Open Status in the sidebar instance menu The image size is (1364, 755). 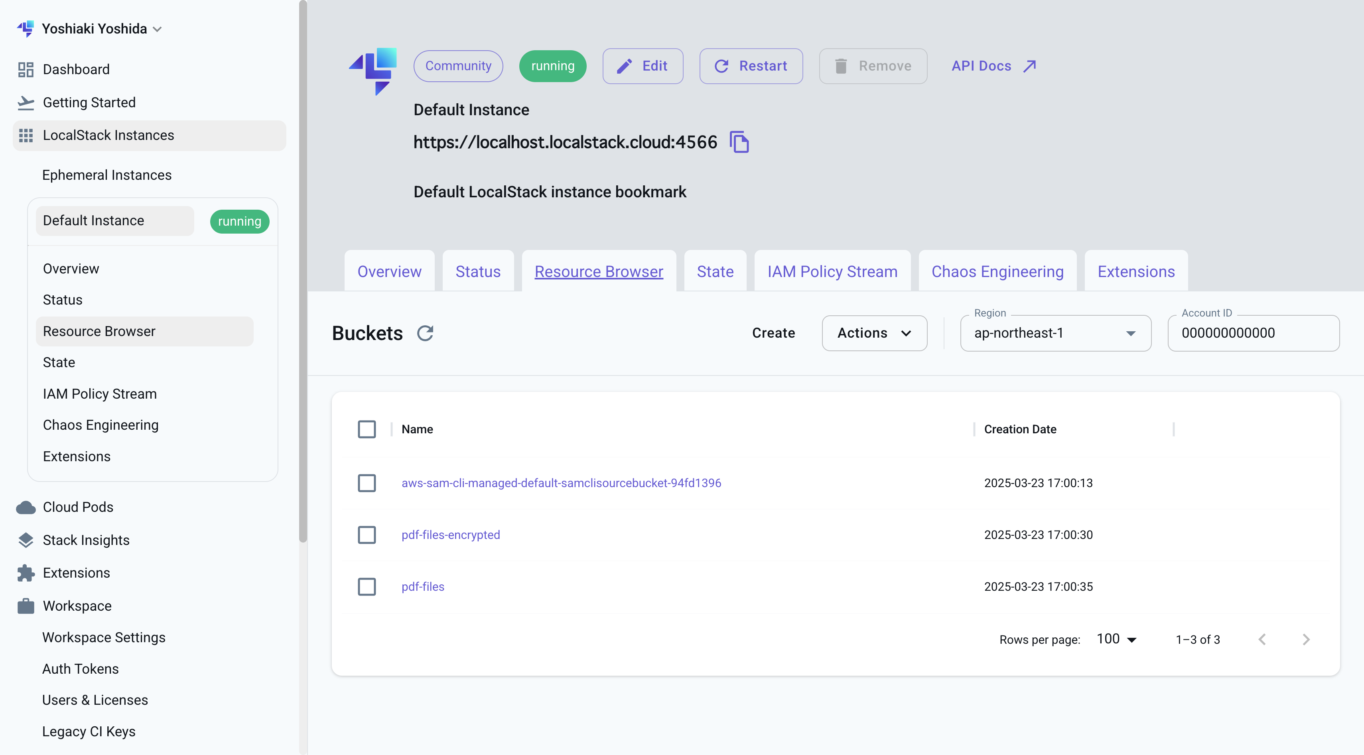[x=63, y=300]
